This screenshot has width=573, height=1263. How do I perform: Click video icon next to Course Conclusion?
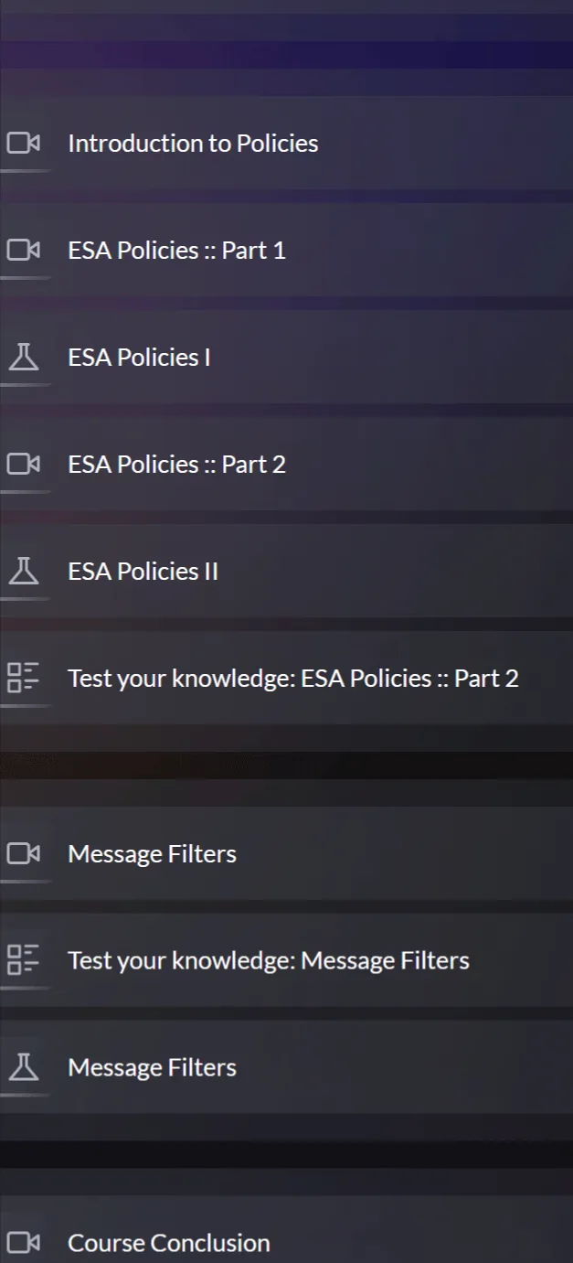tap(24, 1244)
